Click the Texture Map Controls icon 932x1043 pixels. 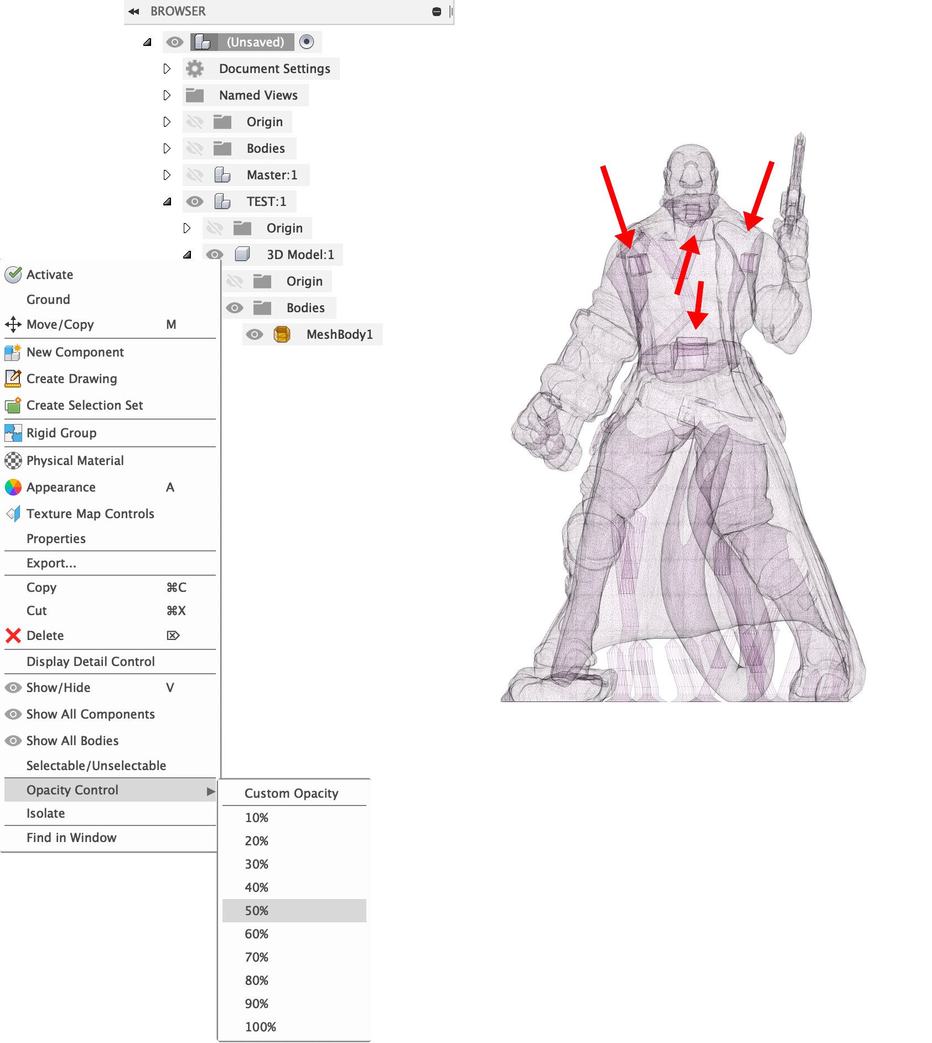pos(13,514)
